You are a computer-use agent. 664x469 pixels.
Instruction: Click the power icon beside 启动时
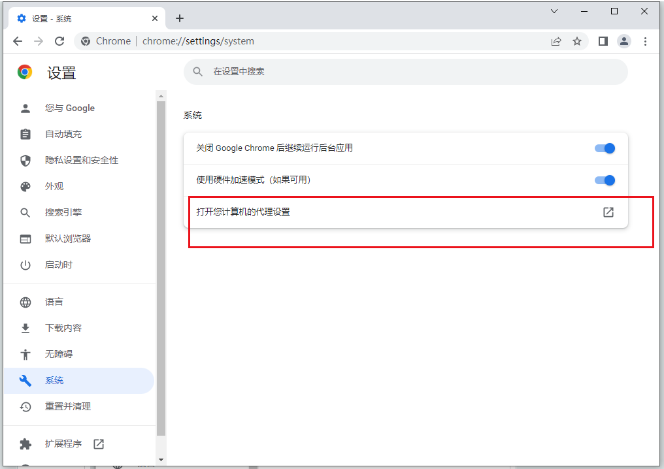tap(25, 265)
